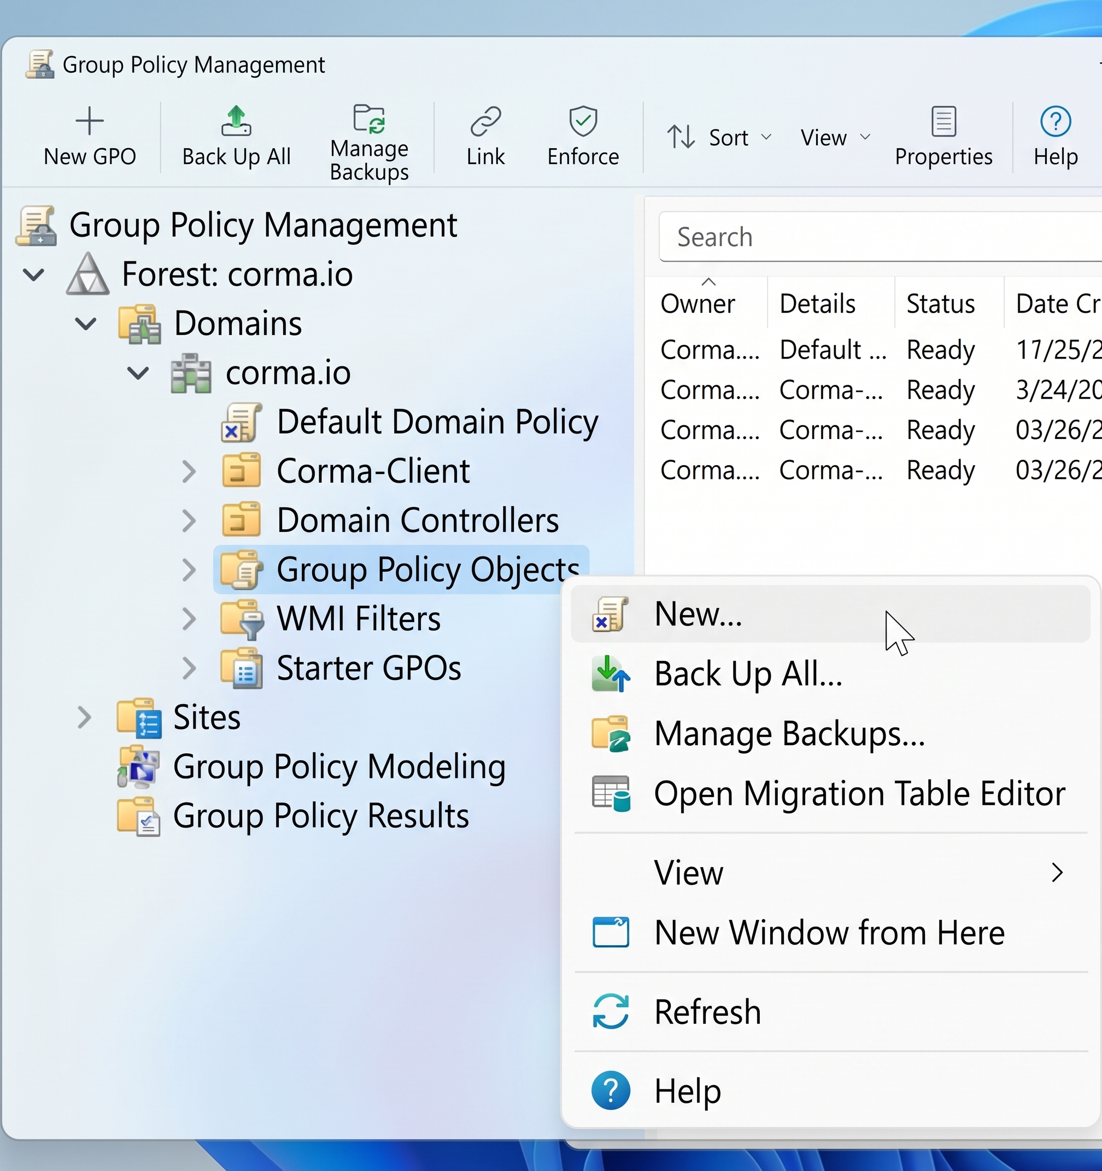The image size is (1102, 1171).
Task: Click the Sites folder icon
Action: pos(139,717)
